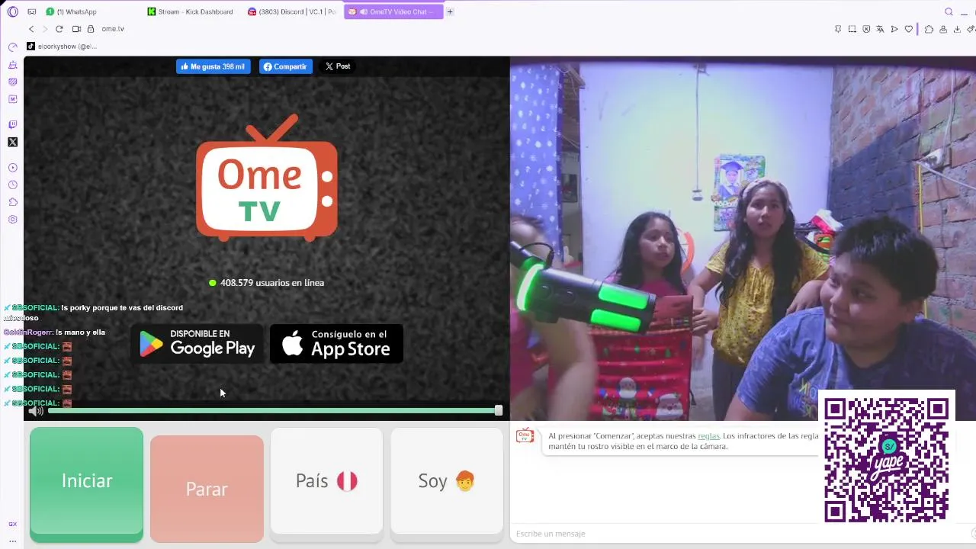
Task: Click the green Iniciar button
Action: tap(86, 484)
